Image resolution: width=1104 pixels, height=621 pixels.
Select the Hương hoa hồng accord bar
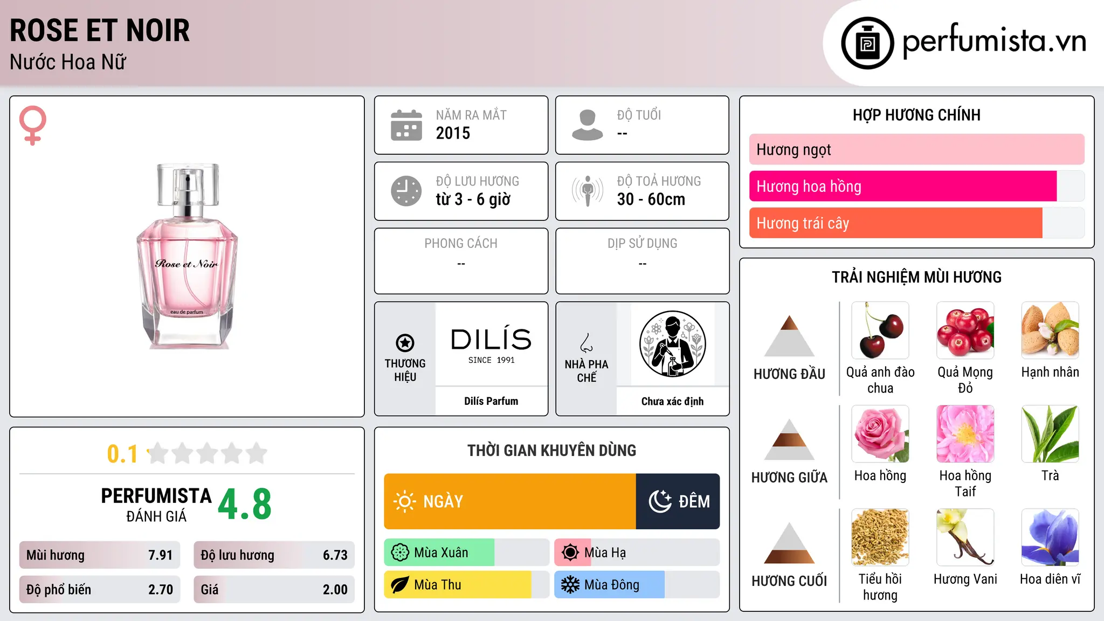(x=916, y=187)
